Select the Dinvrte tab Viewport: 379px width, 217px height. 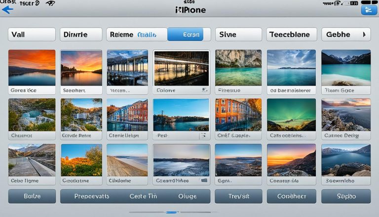pos(80,35)
